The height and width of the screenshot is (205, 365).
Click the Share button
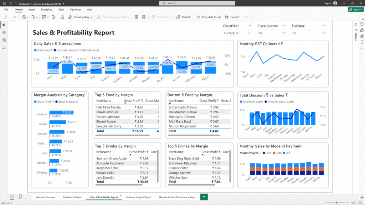pos(355,10)
